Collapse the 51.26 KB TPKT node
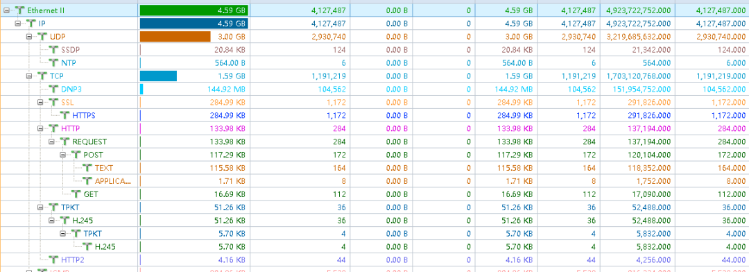This screenshot has height=272, width=749. tap(41, 207)
